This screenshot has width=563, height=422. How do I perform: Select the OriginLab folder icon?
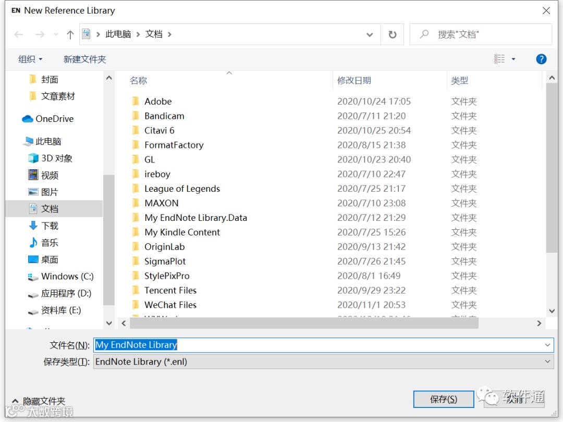[136, 246]
